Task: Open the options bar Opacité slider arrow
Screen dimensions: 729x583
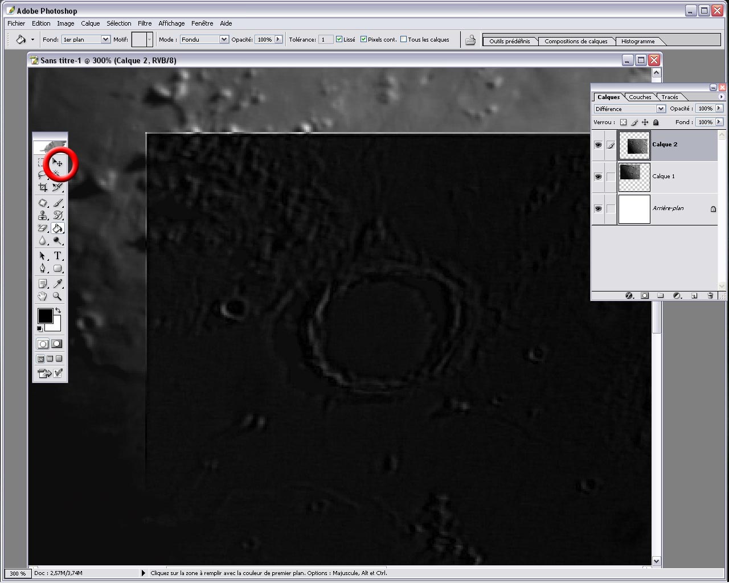Action: 279,39
